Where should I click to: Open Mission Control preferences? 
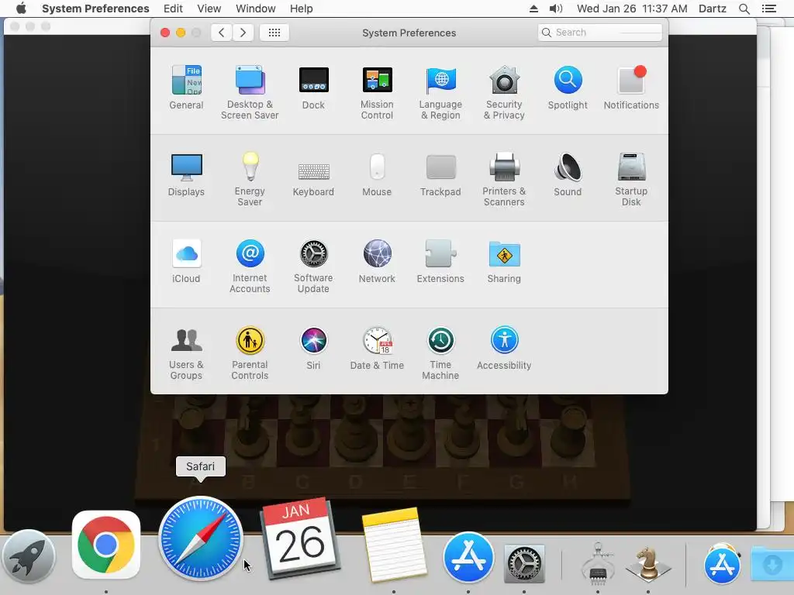tap(377, 93)
